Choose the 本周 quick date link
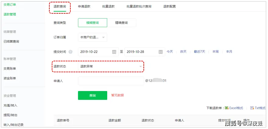This screenshot has width=268, height=129. [216, 52]
